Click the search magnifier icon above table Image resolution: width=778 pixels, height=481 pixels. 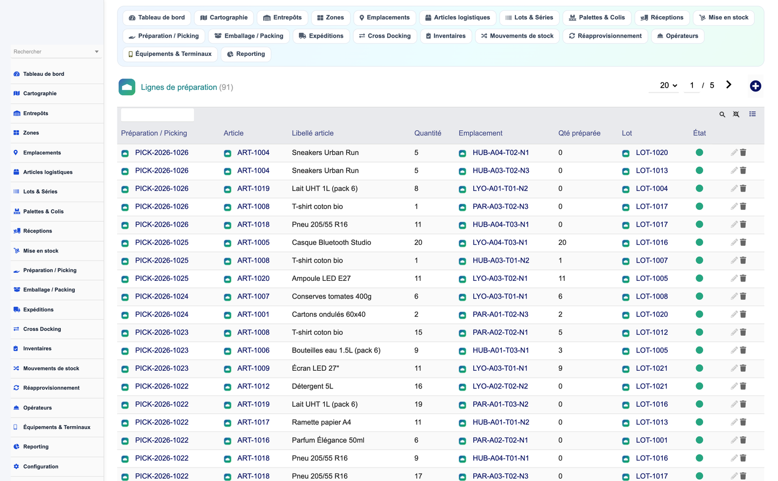click(722, 114)
